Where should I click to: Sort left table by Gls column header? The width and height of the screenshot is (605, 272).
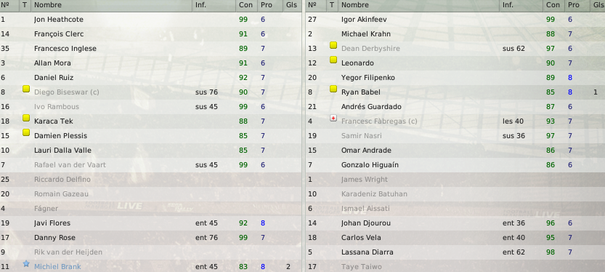[x=292, y=5]
